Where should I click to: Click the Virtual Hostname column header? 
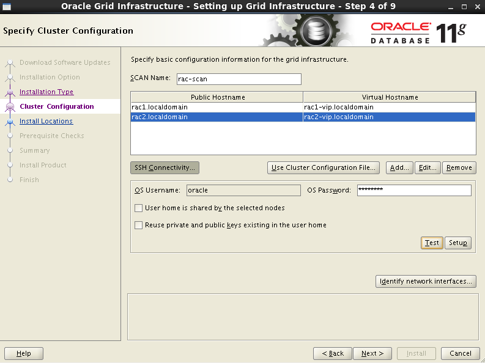[x=390, y=97]
